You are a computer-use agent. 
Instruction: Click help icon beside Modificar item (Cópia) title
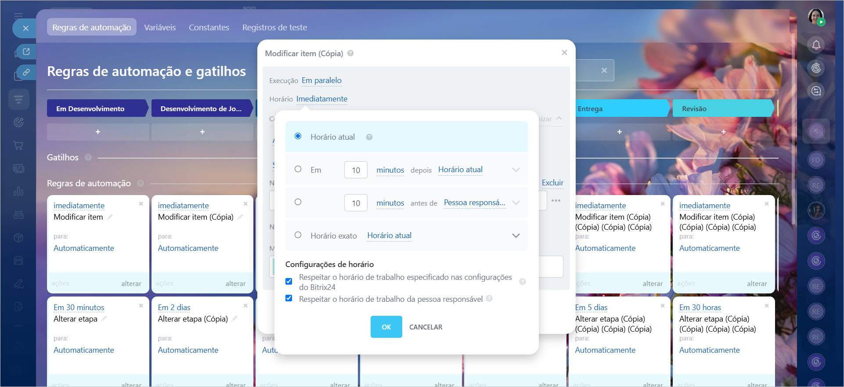(x=350, y=53)
